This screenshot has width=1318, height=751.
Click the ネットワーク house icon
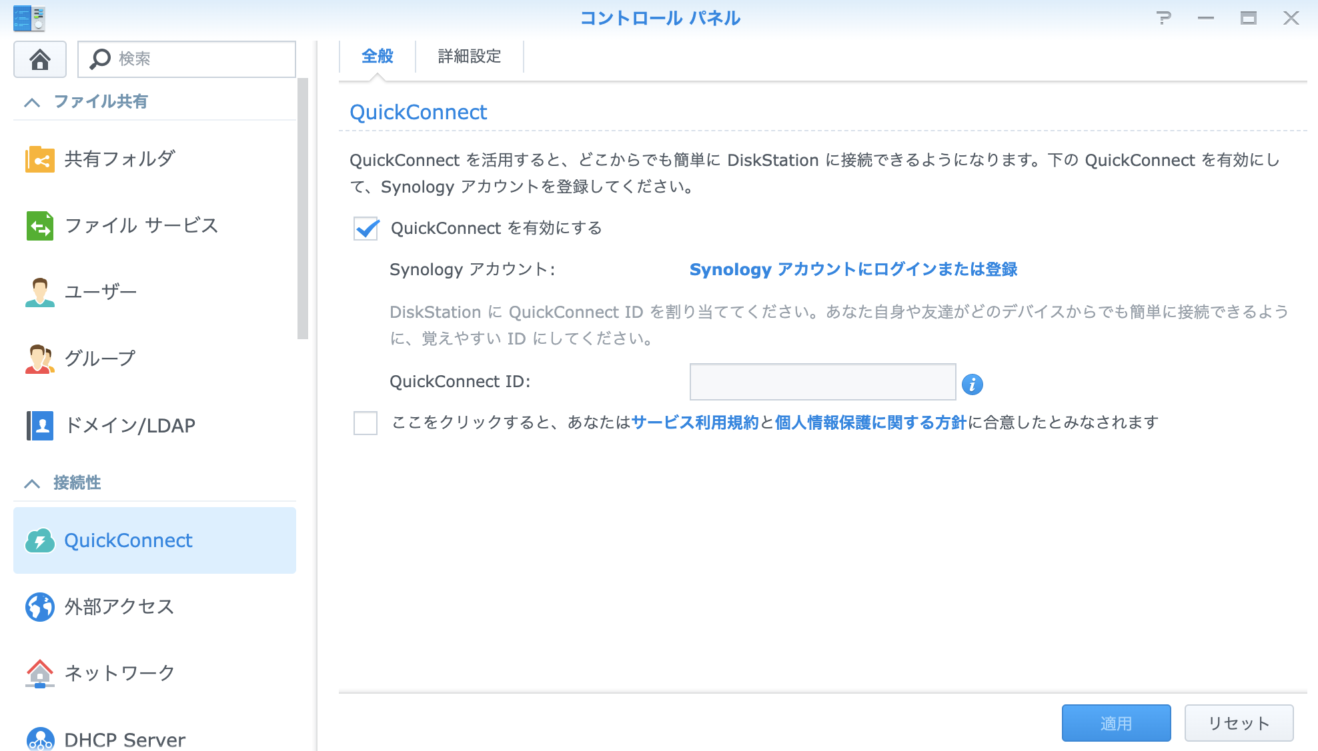pos(40,674)
